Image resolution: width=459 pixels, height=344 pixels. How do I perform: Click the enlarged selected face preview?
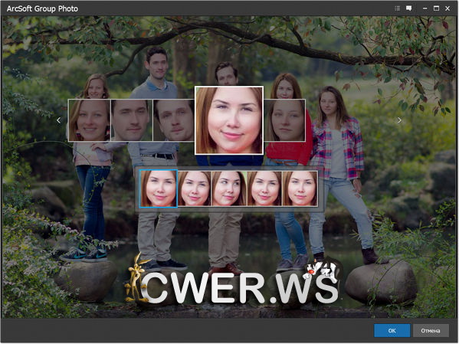coord(229,120)
